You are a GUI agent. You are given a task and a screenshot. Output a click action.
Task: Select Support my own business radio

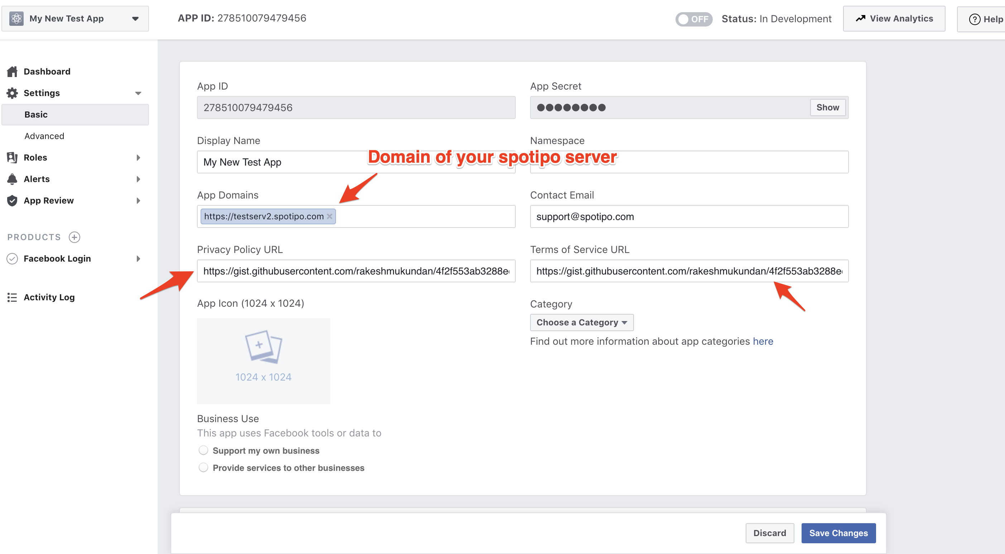coord(203,450)
